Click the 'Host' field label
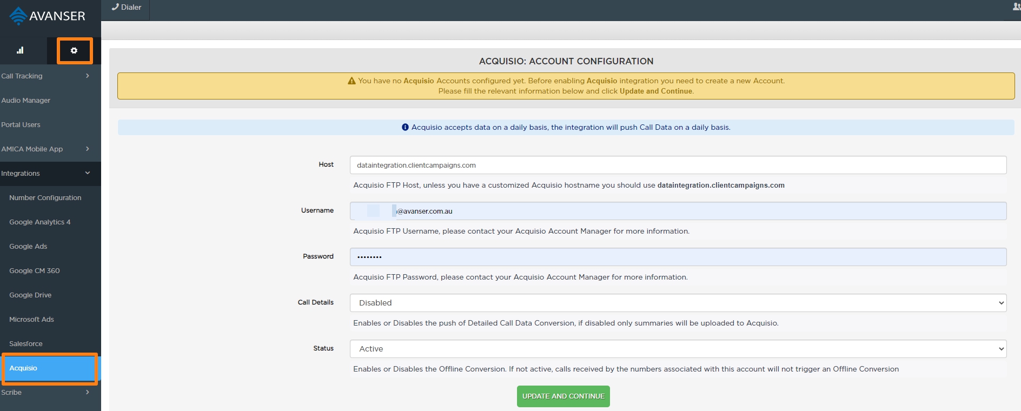The image size is (1021, 411). 326,164
